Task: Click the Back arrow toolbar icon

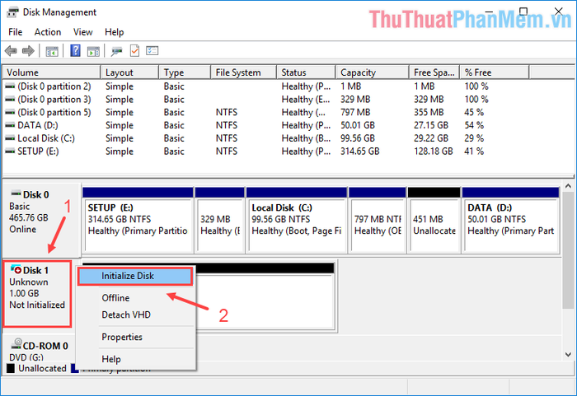Action: click(11, 51)
